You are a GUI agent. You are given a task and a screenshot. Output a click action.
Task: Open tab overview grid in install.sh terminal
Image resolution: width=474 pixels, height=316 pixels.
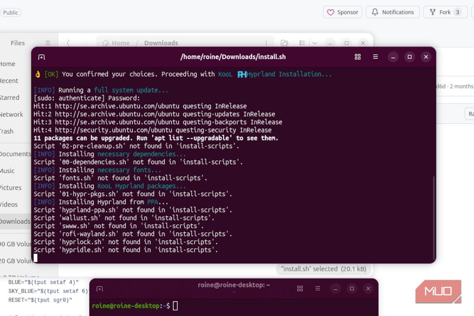[358, 57]
